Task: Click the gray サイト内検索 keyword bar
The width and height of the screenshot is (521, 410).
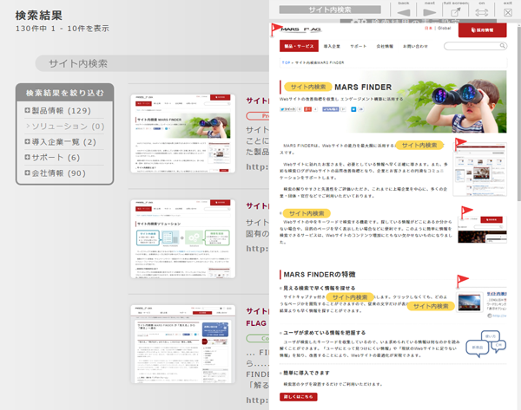Action: click(x=330, y=10)
